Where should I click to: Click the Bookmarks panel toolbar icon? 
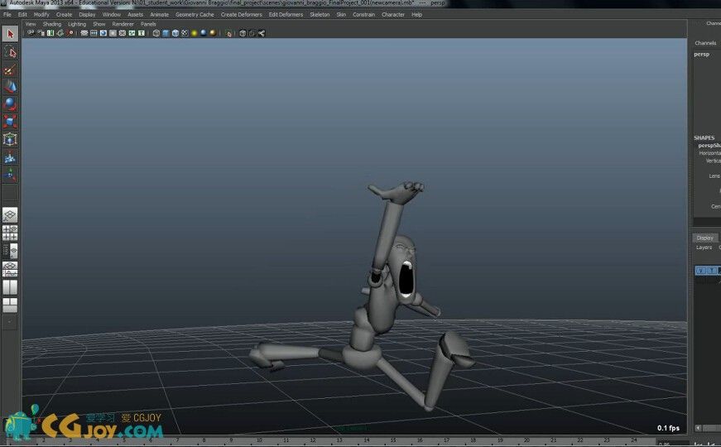[50, 33]
